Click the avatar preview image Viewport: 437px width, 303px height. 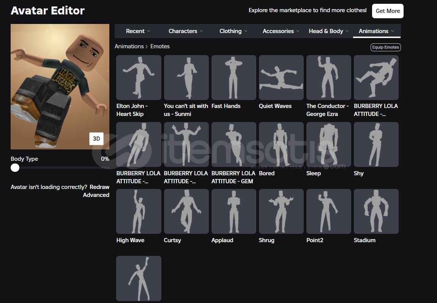pyautogui.click(x=60, y=87)
